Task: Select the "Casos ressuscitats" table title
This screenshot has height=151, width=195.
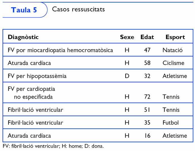Action: [78, 9]
